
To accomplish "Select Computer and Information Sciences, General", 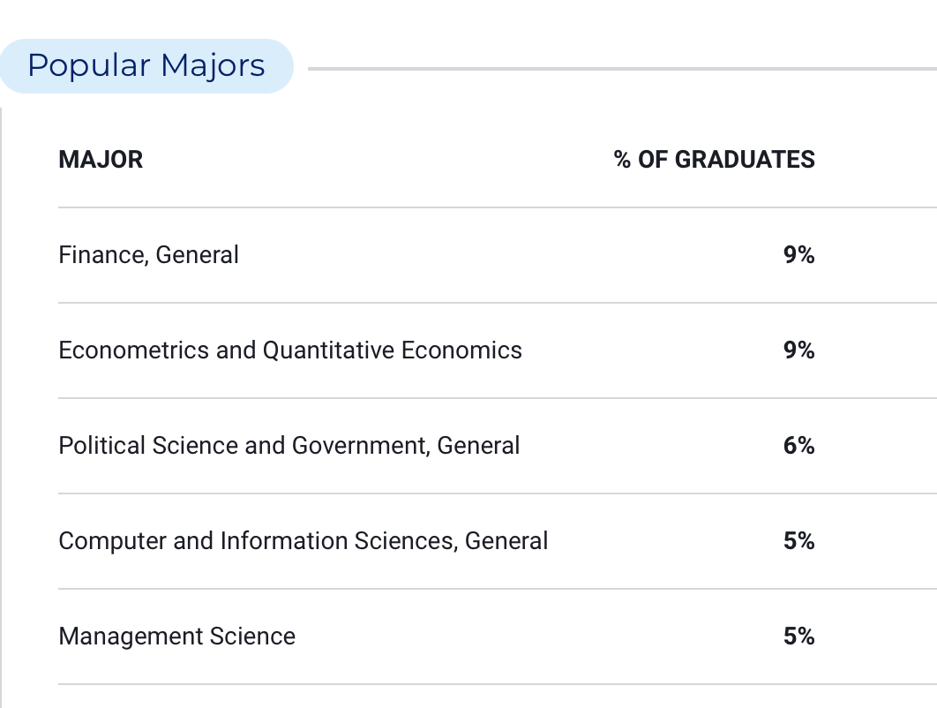I will 303,541.
